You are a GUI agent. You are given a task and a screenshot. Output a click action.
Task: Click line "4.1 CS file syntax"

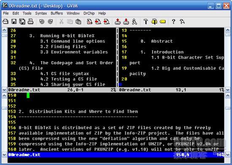point(65,73)
